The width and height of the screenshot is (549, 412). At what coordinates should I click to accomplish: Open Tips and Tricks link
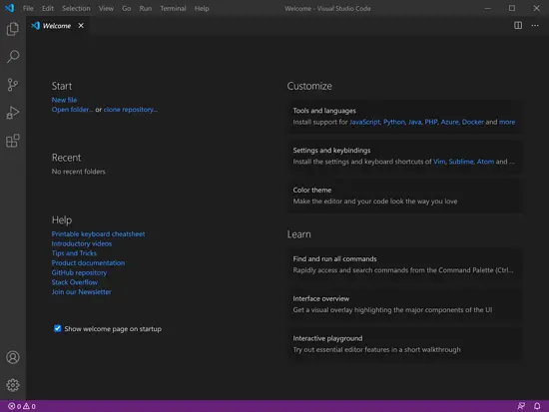(74, 253)
